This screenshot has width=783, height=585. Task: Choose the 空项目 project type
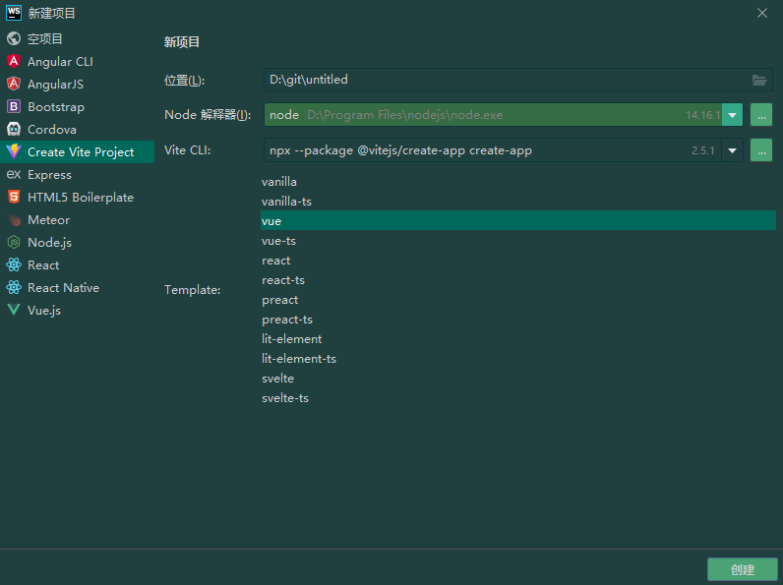coord(44,39)
